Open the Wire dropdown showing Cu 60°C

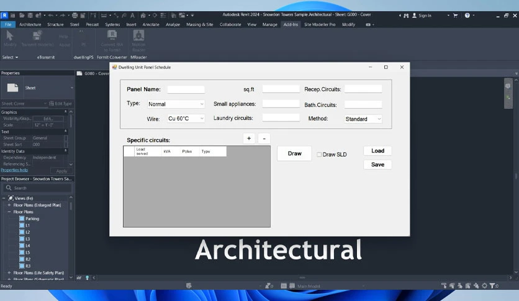(186, 118)
